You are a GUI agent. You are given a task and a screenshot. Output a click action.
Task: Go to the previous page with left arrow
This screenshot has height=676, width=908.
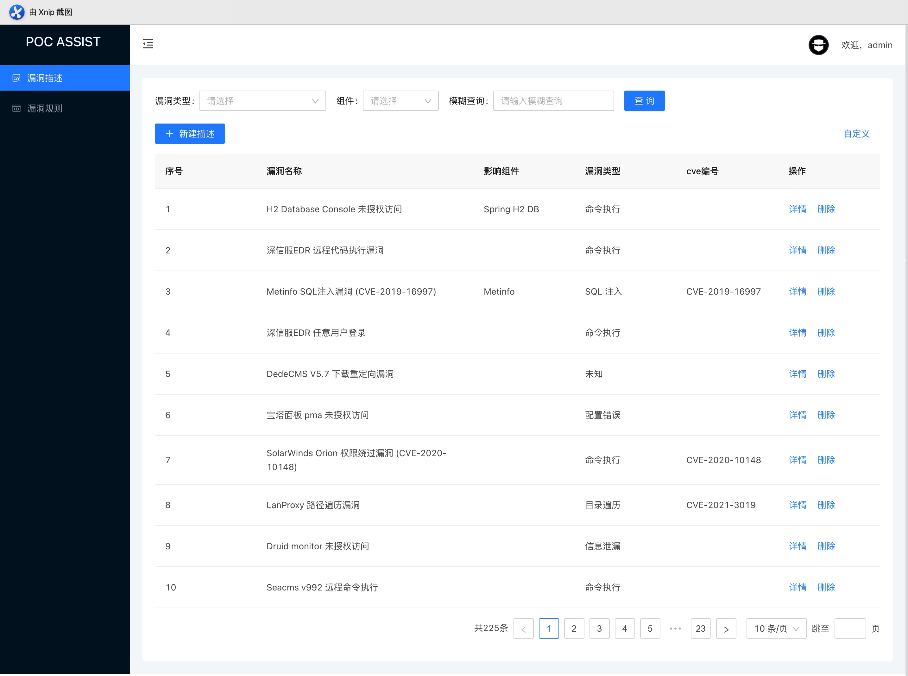pos(523,628)
